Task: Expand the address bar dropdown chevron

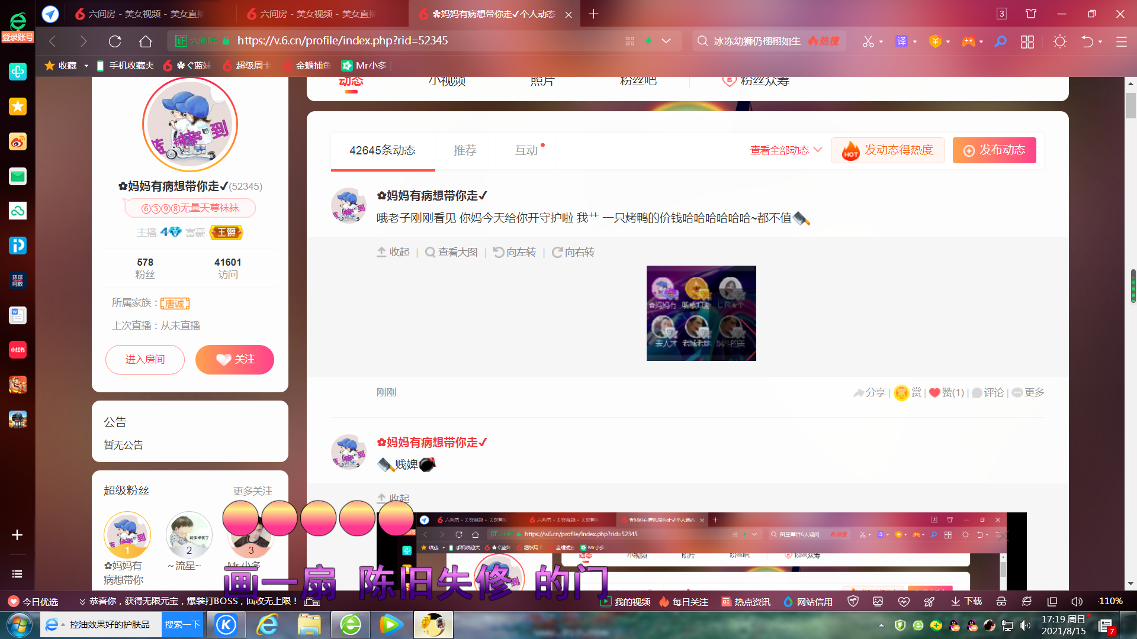Action: coord(666,41)
